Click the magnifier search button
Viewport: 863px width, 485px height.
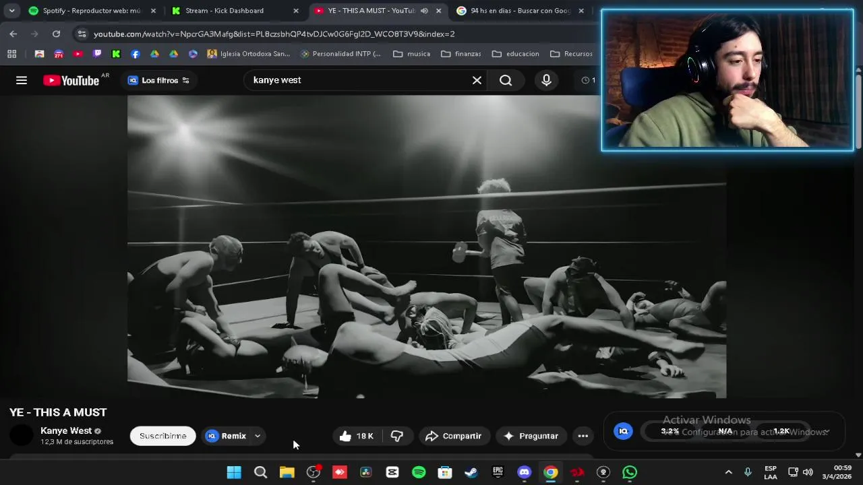[x=506, y=80]
